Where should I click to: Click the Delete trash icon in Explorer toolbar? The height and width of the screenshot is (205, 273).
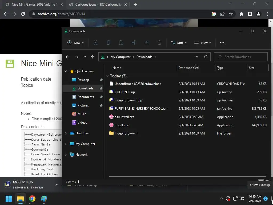click(x=159, y=42)
